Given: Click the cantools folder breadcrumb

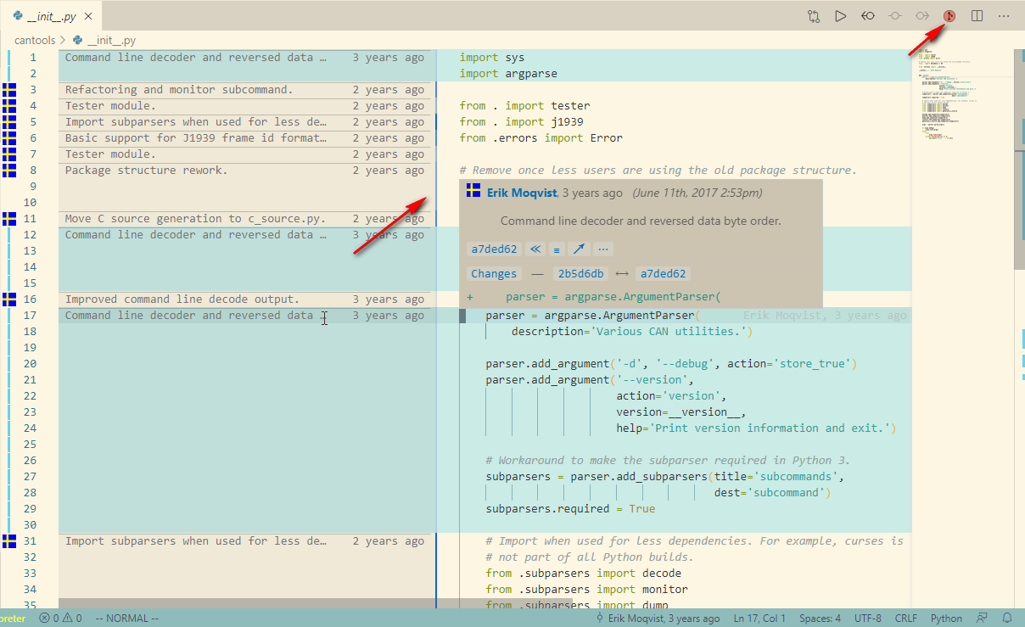Looking at the screenshot, I should 35,40.
